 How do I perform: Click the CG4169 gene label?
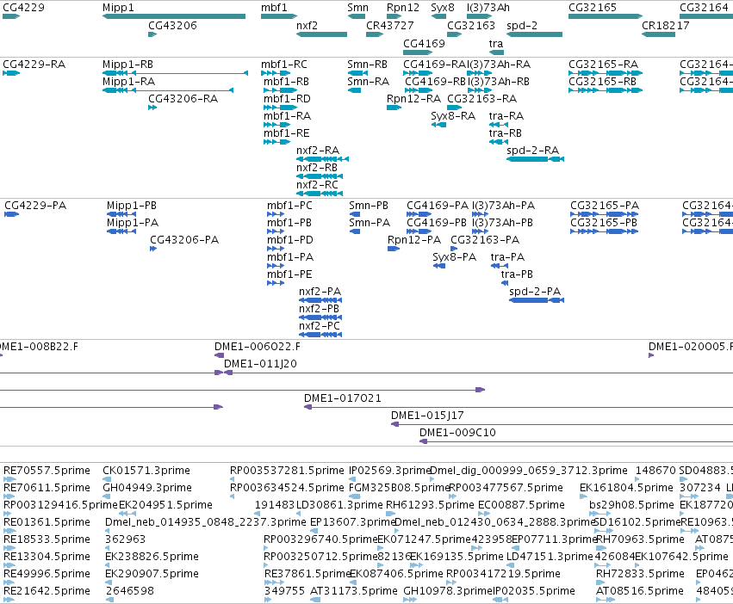click(424, 44)
